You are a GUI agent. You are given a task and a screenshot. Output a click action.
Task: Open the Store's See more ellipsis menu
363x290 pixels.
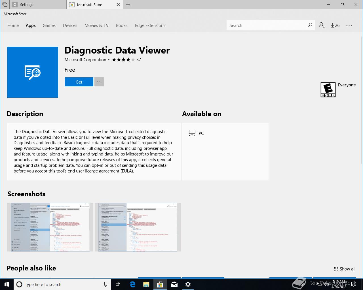click(349, 25)
